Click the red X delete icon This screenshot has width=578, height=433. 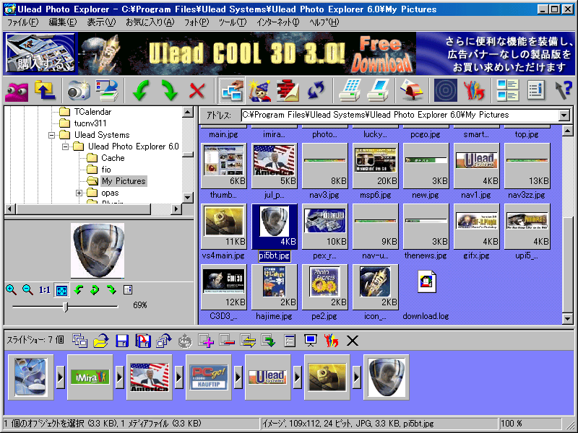click(197, 90)
